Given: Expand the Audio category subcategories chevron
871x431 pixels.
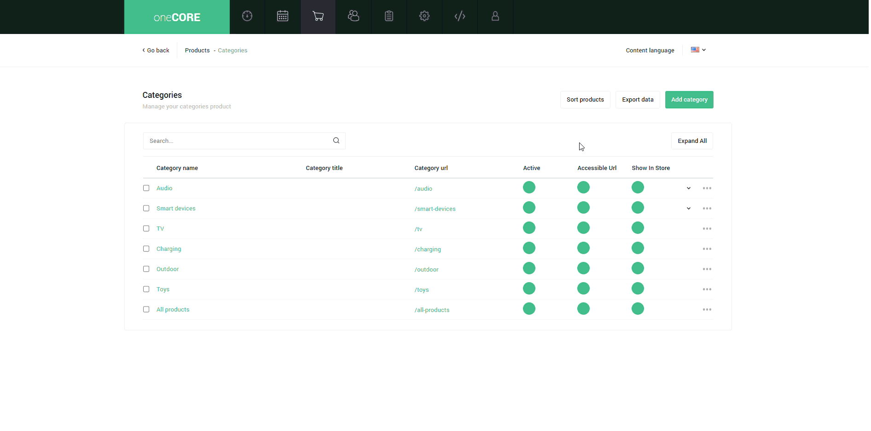Looking at the screenshot, I should [x=689, y=188].
